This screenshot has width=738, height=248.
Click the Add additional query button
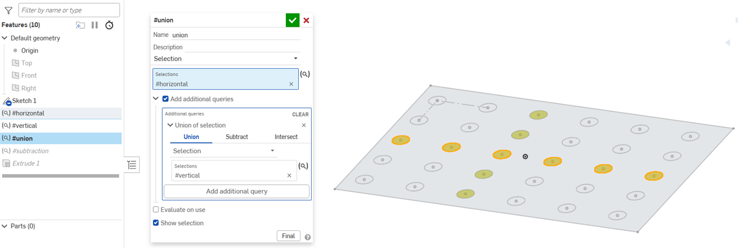(x=237, y=191)
